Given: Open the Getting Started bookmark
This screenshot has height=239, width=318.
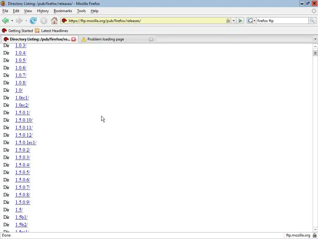Looking at the screenshot, I should point(17,31).
